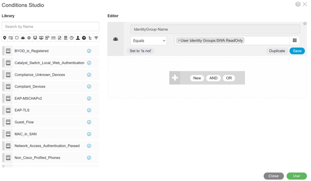The width and height of the screenshot is (311, 181).
Task: Remove the editor condition with circled x
Action: coord(305,24)
